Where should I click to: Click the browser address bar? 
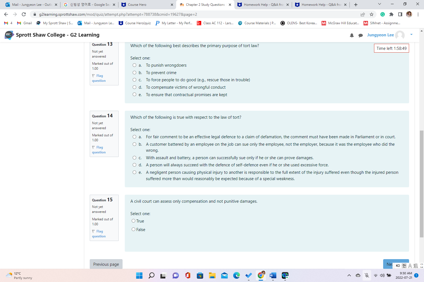pos(166,14)
